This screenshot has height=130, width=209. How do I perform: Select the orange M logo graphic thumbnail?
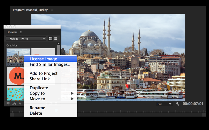15,76
